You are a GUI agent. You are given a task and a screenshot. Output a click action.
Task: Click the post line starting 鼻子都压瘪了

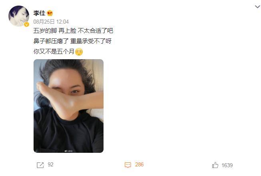click(72, 41)
